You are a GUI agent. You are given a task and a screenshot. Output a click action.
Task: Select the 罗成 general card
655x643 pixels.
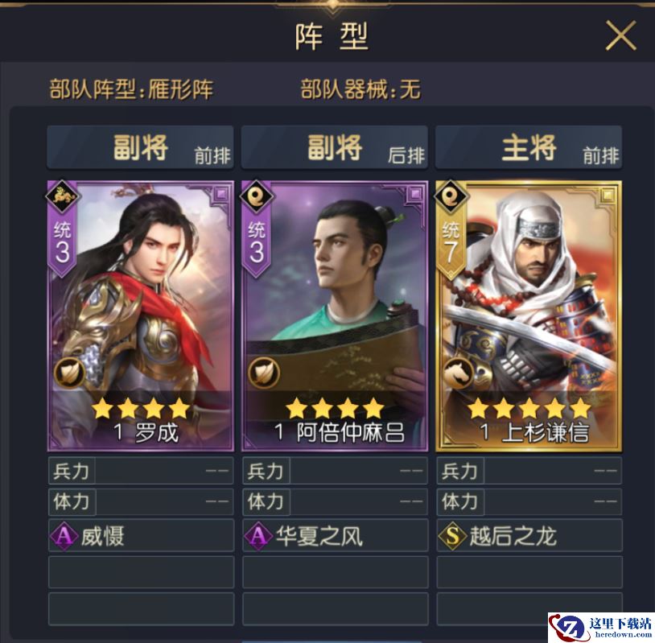(141, 316)
